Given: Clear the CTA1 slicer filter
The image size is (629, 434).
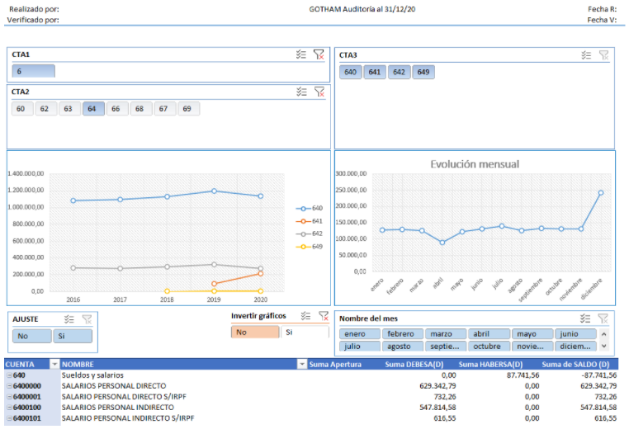Looking at the screenshot, I should (x=319, y=54).
